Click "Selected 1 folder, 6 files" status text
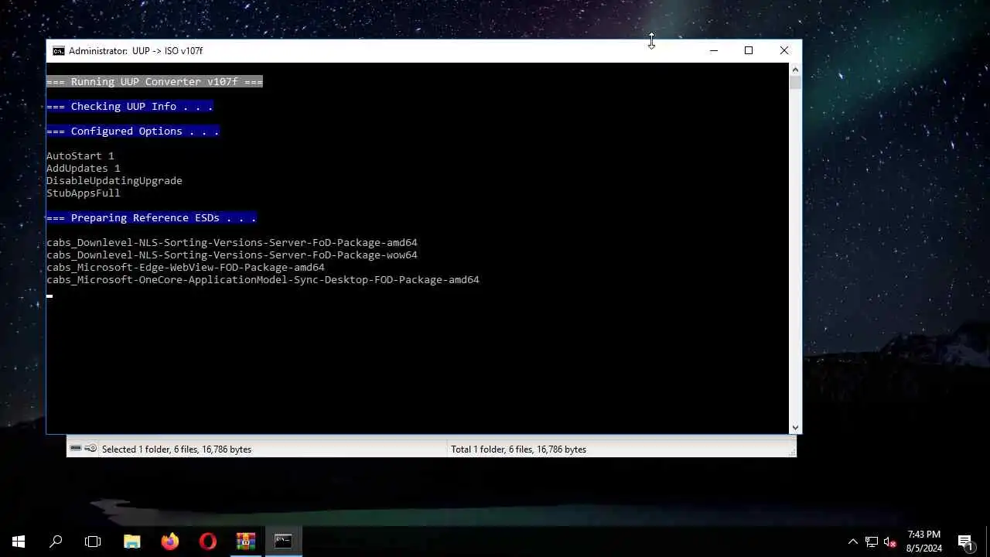The height and width of the screenshot is (557, 990). click(176, 449)
